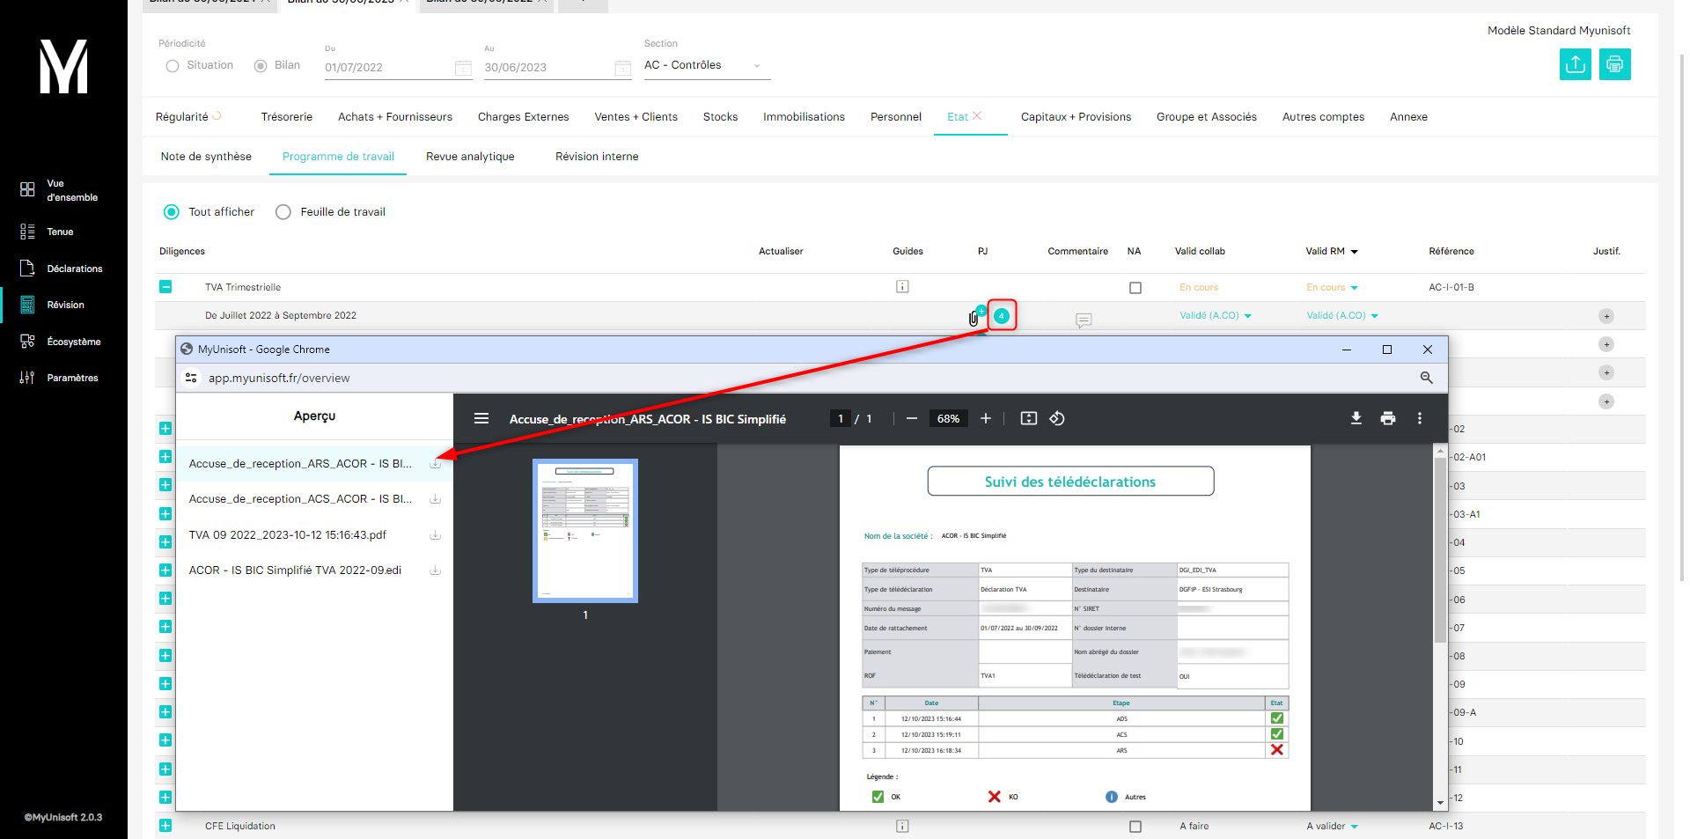Select Feuille de travail radio option
1690x839 pixels.
pos(283,212)
